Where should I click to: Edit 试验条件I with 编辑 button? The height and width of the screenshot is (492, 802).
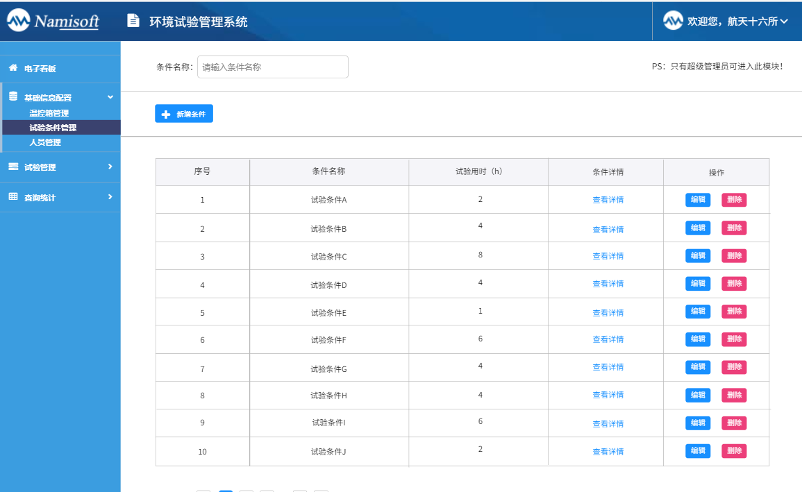(x=698, y=423)
